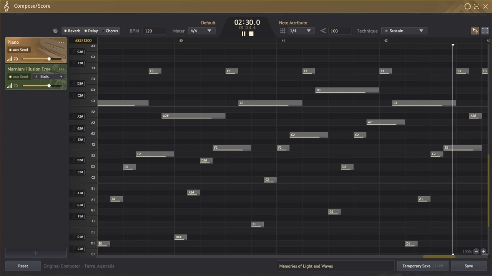Select the pointer move tool
The image size is (492, 276).
475,31
